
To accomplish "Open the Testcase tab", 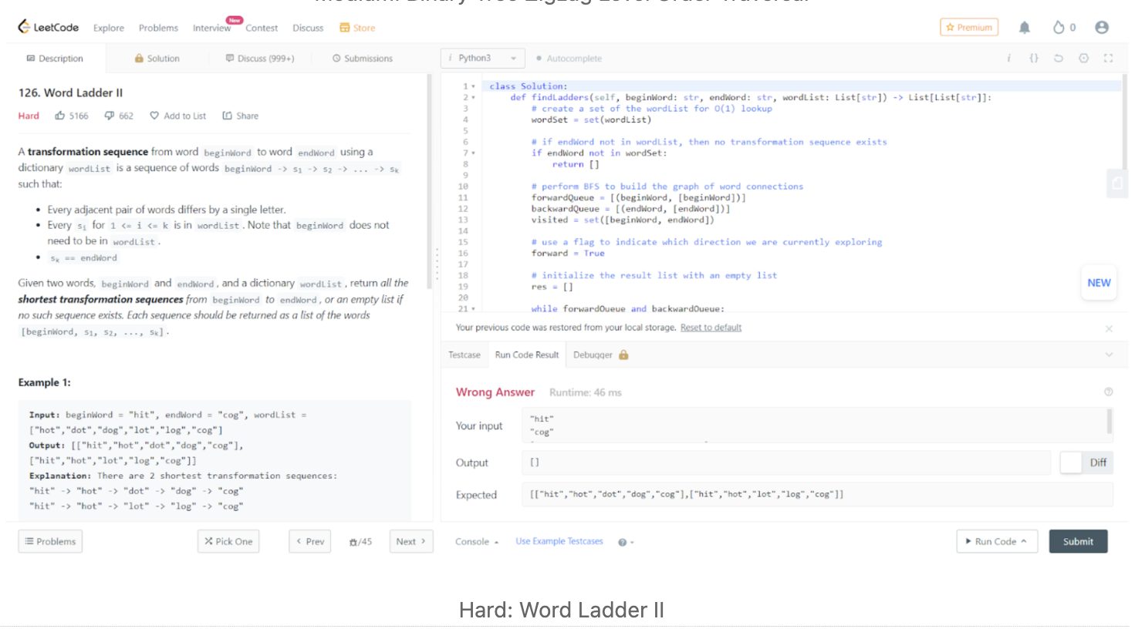I will [x=464, y=355].
